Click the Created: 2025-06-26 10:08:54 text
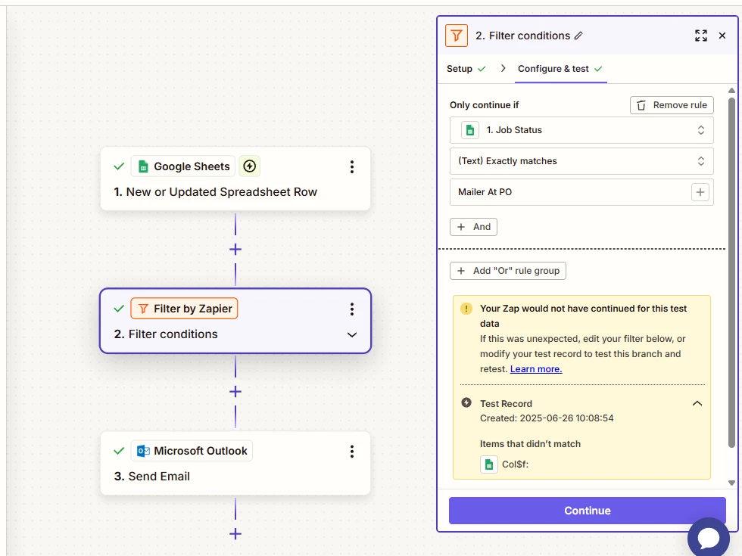Viewport: 742px width, 556px height. click(547, 418)
